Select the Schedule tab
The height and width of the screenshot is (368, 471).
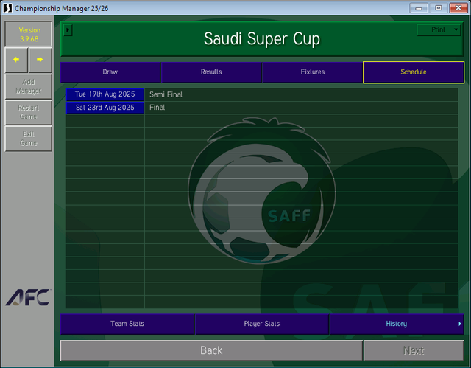pos(414,72)
